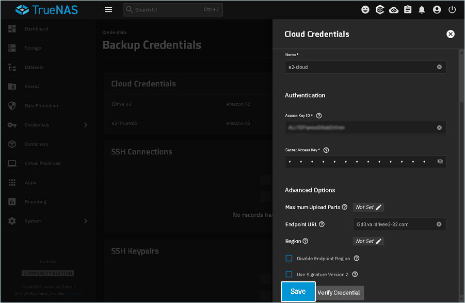Check the Use Signature Version 2 box
The width and height of the screenshot is (465, 303).
pyautogui.click(x=289, y=274)
